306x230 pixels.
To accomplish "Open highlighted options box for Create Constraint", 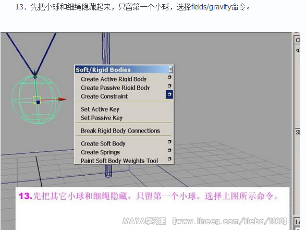I will click(x=169, y=94).
